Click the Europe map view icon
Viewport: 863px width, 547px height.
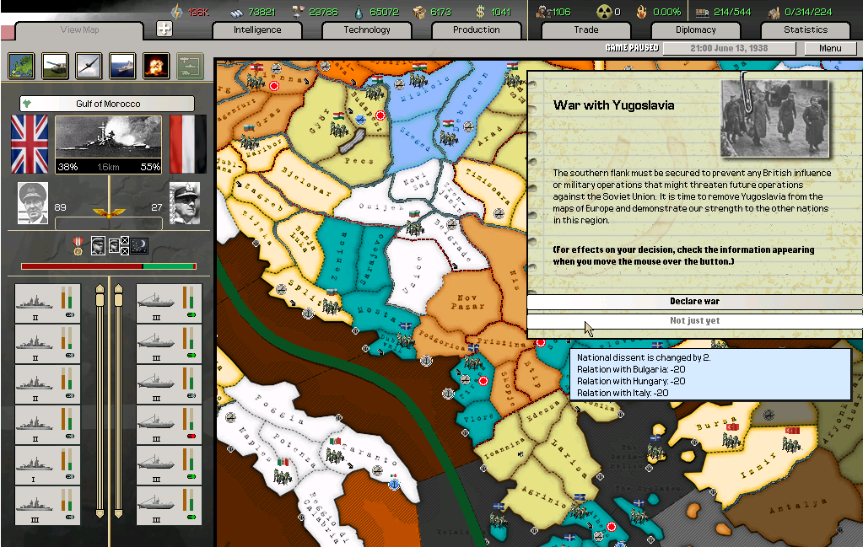21,66
